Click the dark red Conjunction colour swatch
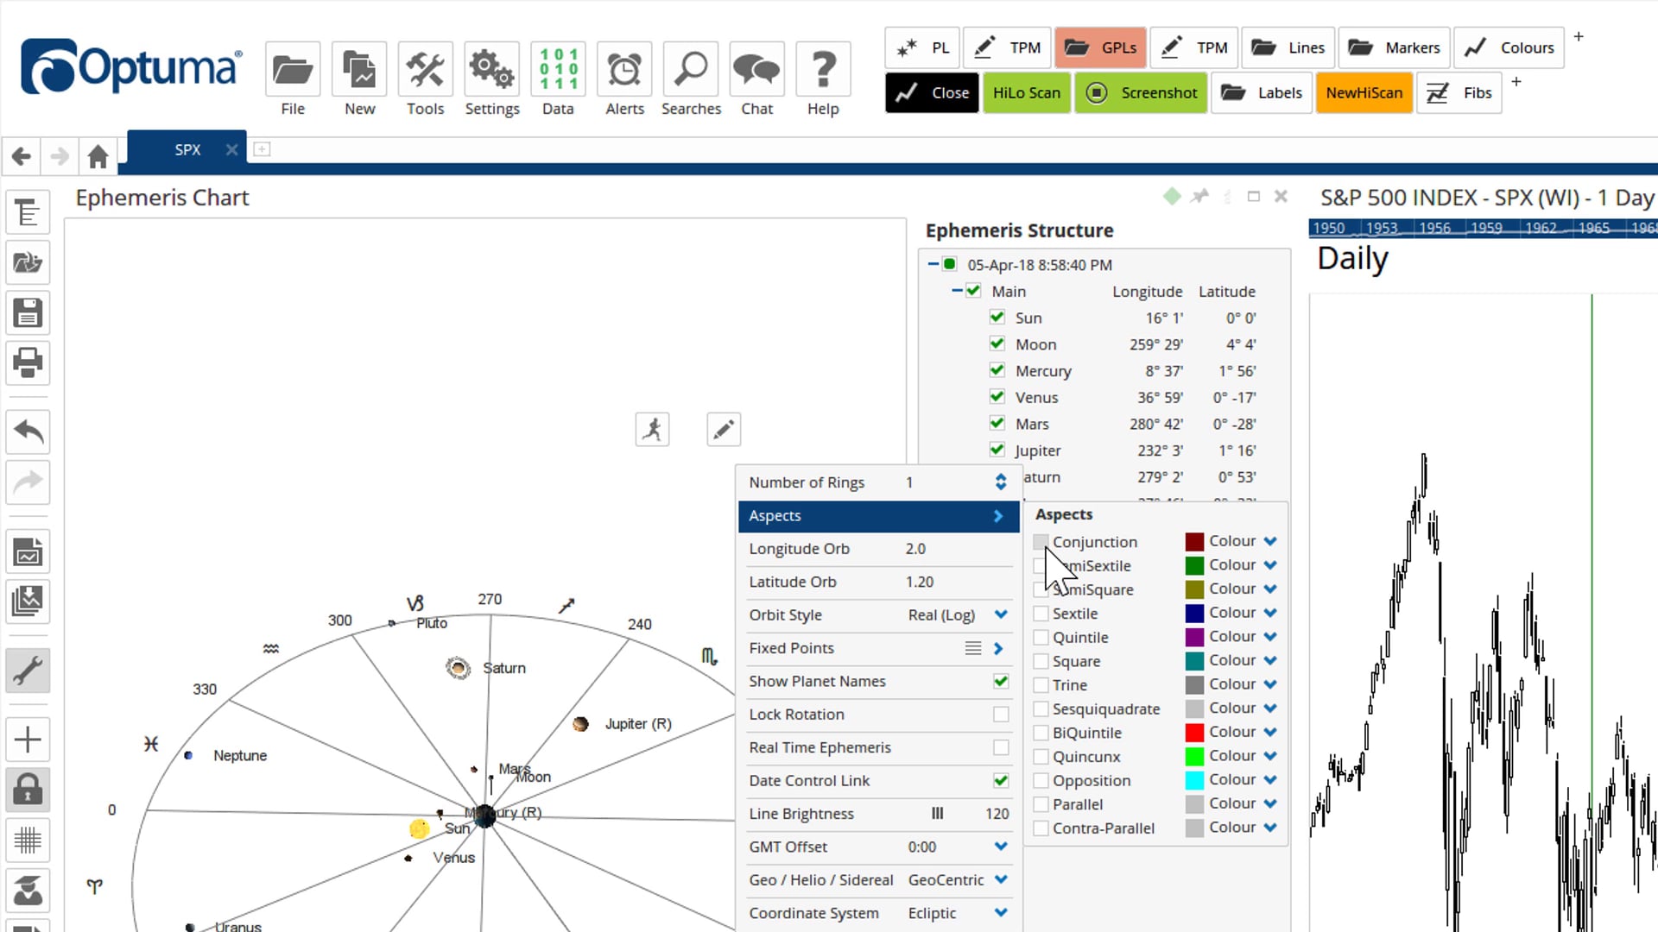This screenshot has height=932, width=1658. [x=1194, y=542]
